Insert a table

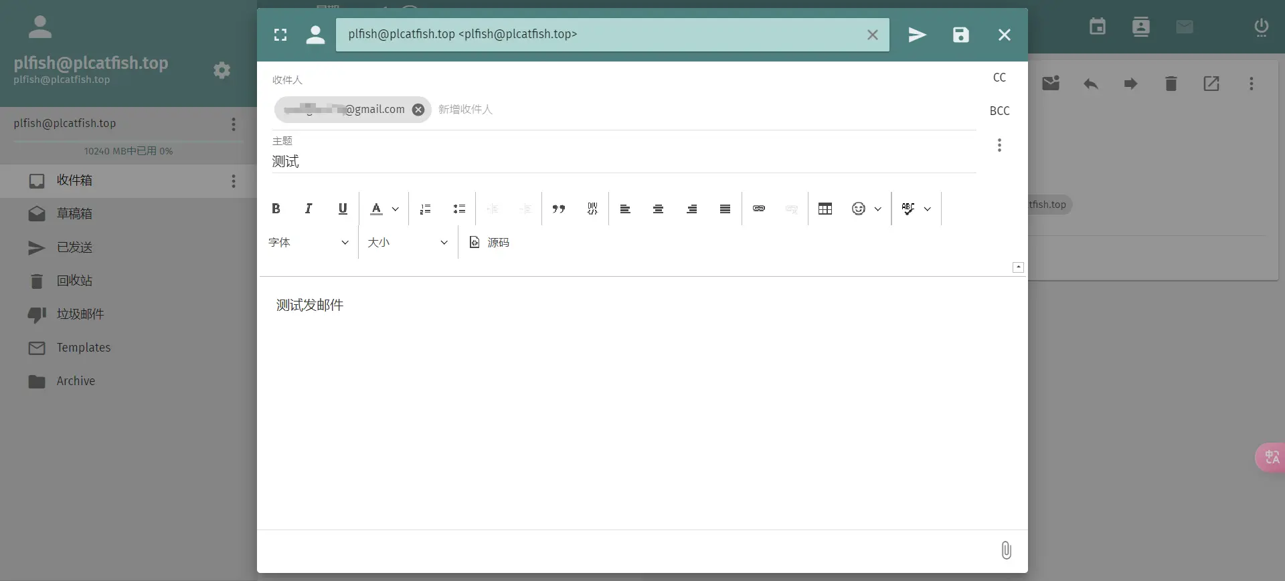click(x=825, y=209)
